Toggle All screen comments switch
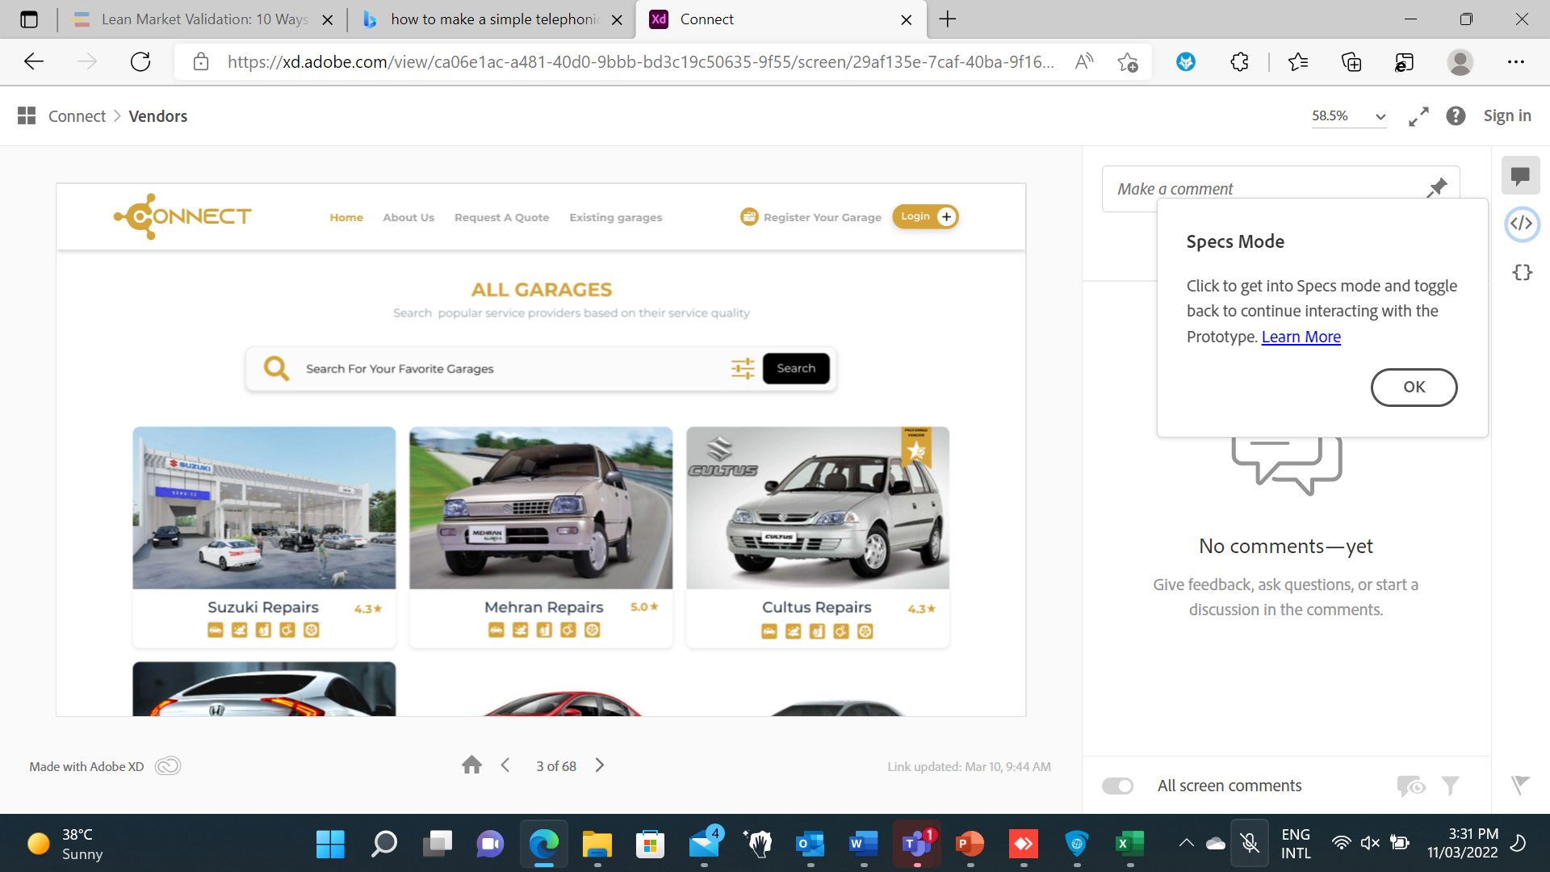The height and width of the screenshot is (872, 1550). 1118,786
